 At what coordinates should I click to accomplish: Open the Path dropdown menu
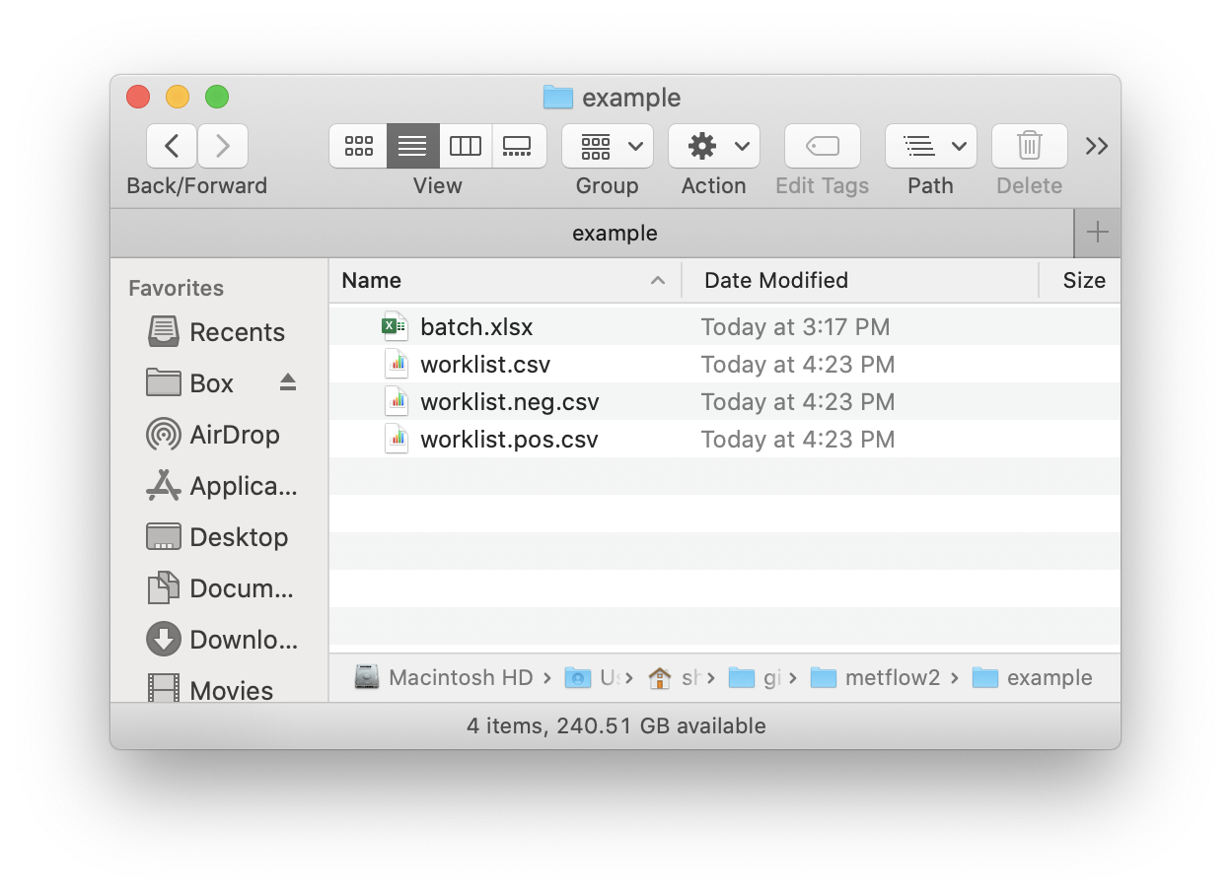pyautogui.click(x=930, y=147)
